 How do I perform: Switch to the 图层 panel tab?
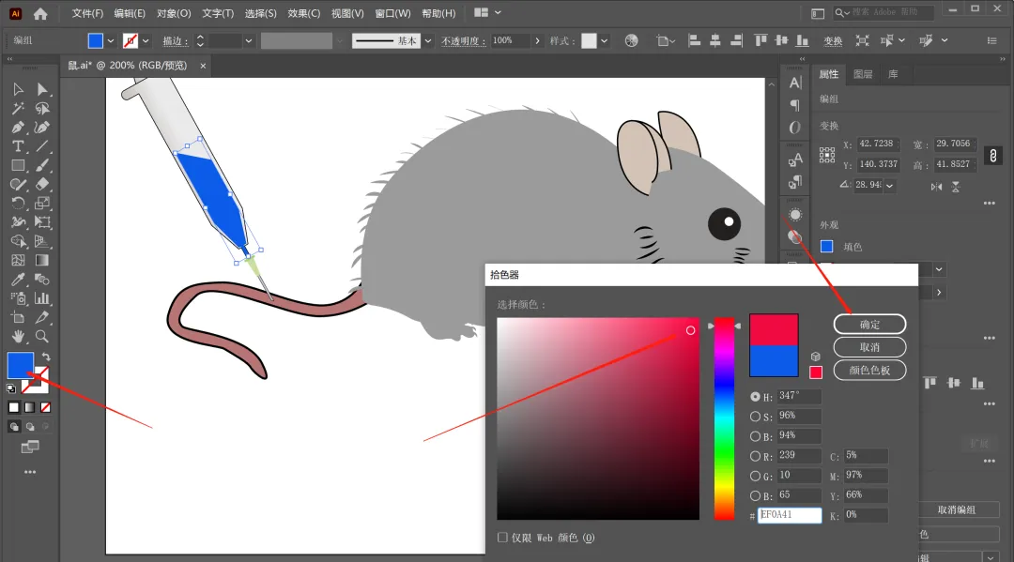click(862, 74)
